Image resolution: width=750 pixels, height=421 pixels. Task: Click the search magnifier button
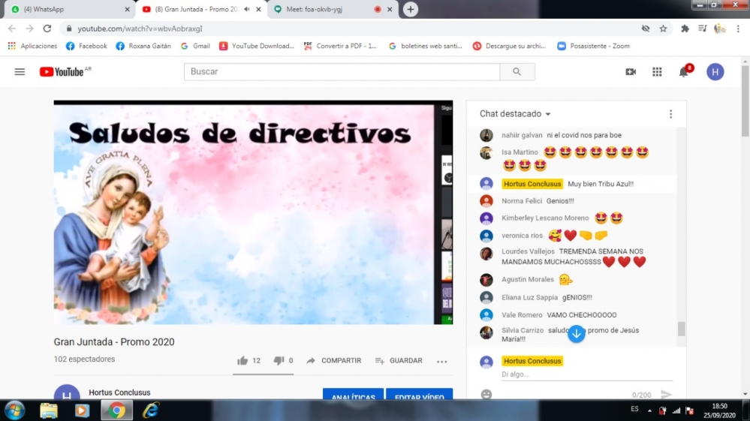pos(517,72)
